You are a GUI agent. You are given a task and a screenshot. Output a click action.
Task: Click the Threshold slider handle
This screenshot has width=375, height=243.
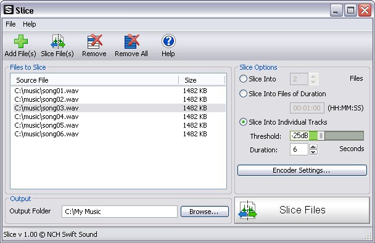tap(321, 136)
